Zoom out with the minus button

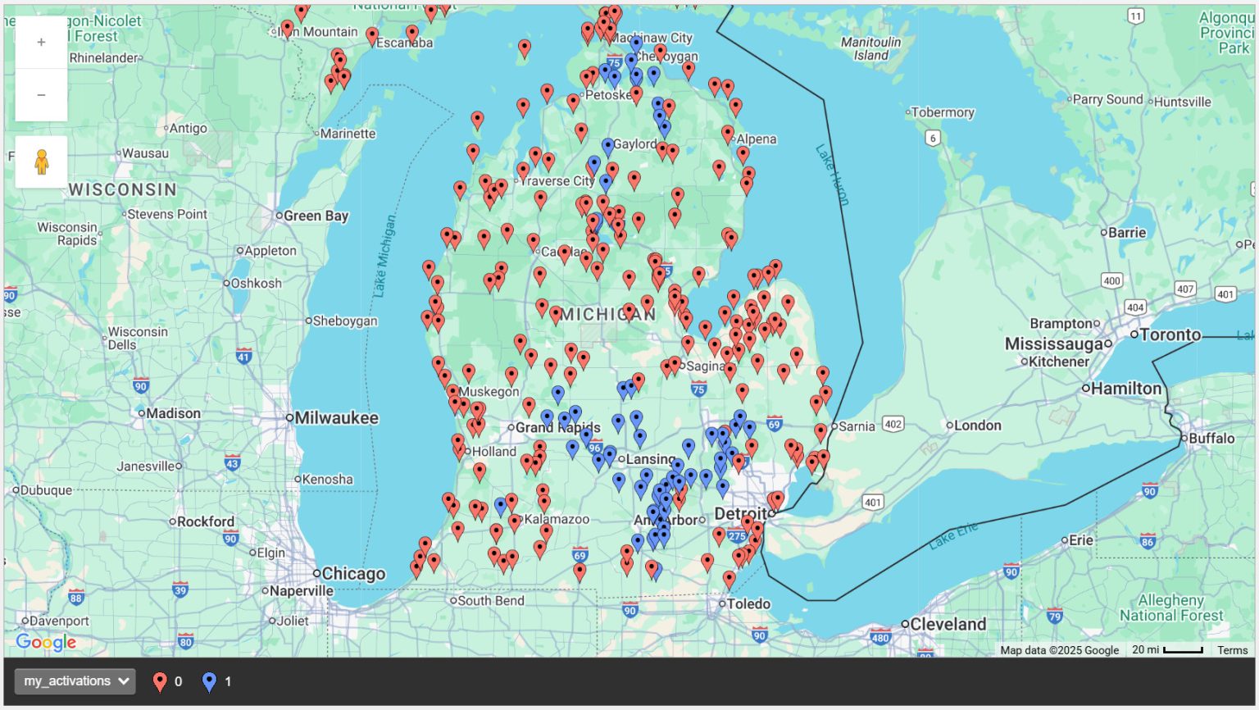pyautogui.click(x=40, y=94)
